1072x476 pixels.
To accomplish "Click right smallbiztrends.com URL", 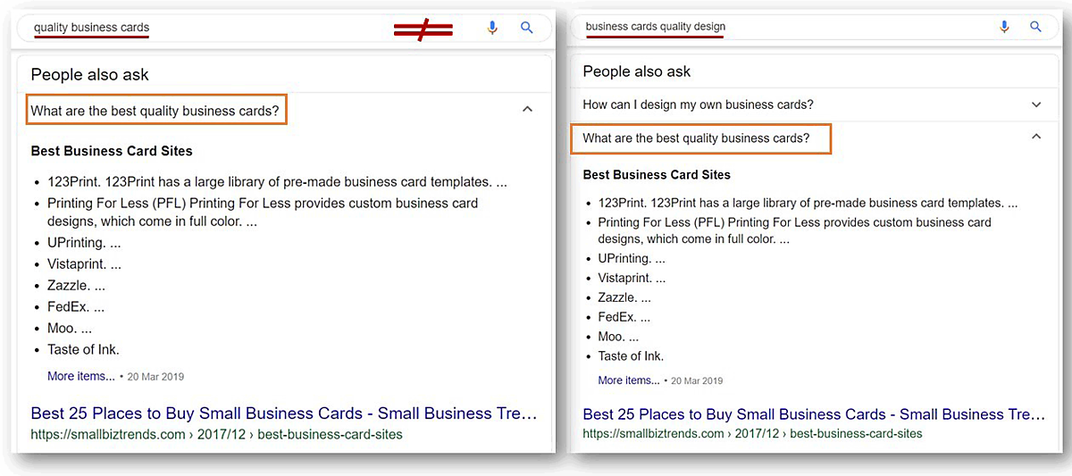I will click(x=752, y=434).
